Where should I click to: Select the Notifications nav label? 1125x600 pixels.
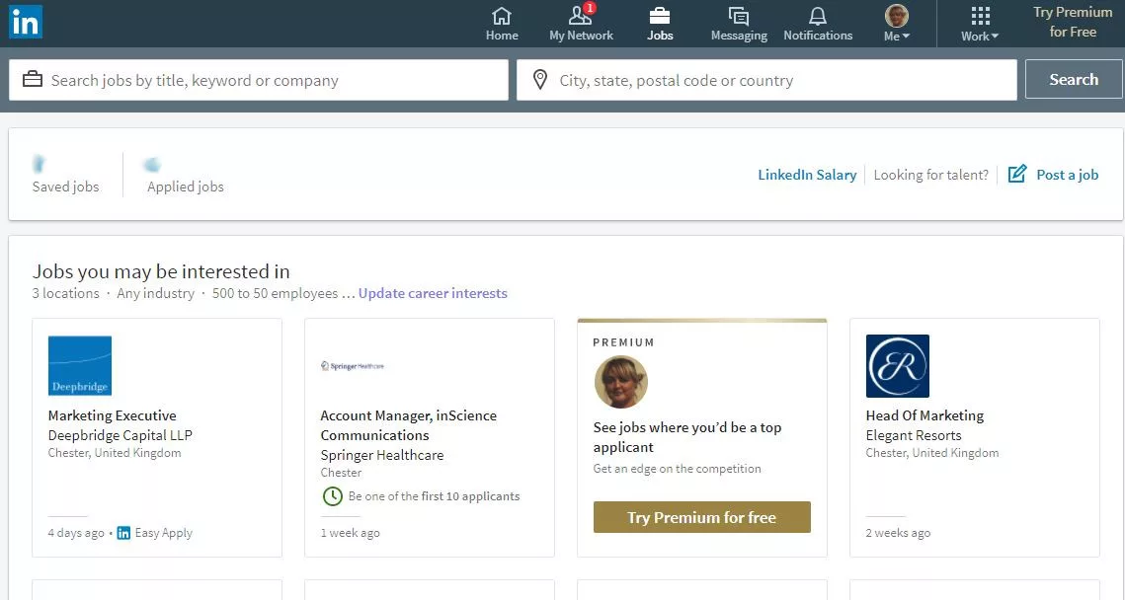point(818,36)
